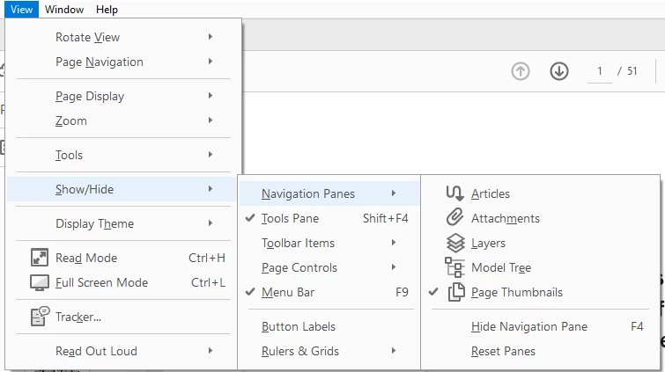This screenshot has width=665, height=372.
Task: Open the Help menu
Action: click(107, 10)
